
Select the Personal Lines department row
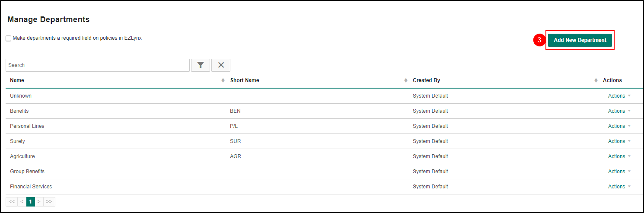tap(324, 126)
